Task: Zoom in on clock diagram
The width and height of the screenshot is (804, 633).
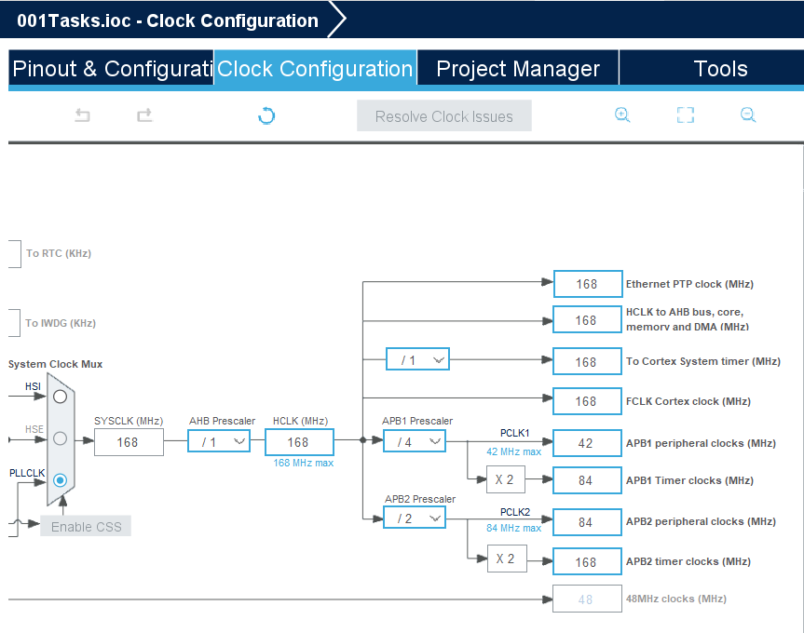Action: pyautogui.click(x=622, y=114)
